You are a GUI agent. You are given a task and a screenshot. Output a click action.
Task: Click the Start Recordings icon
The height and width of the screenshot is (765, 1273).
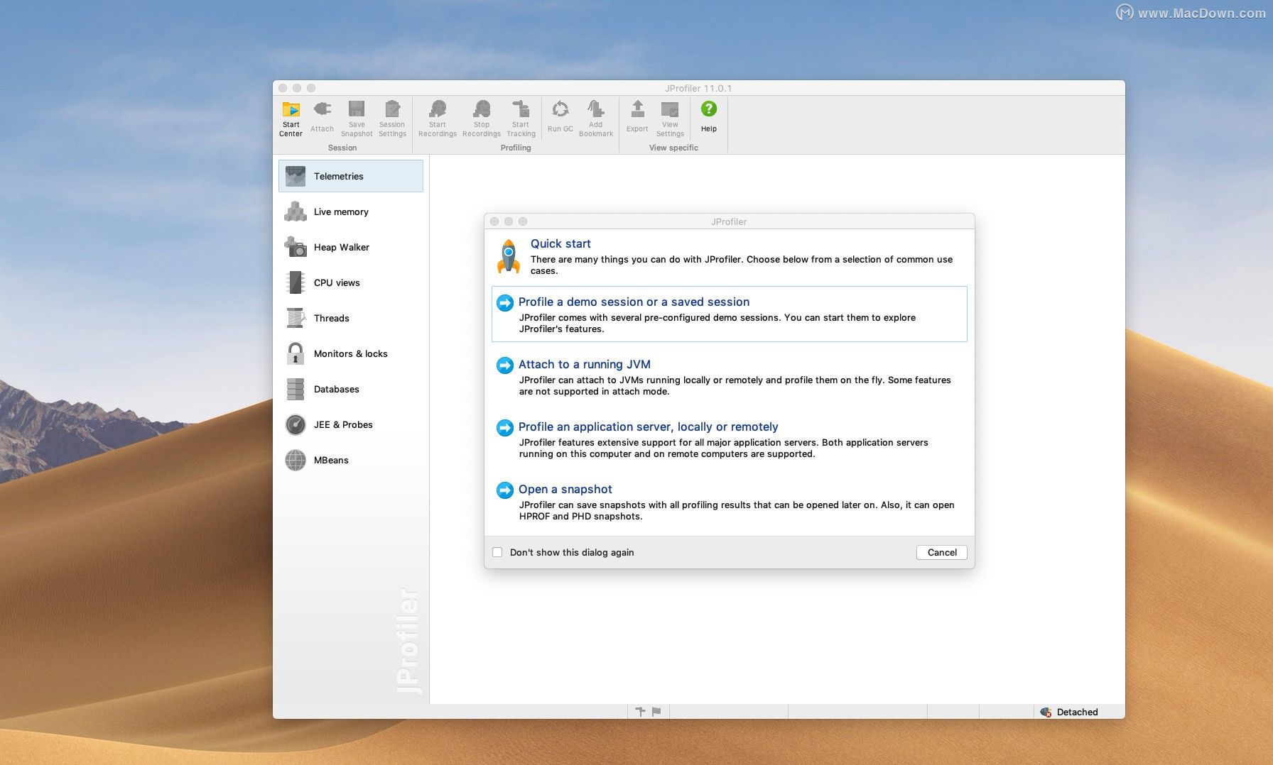tap(438, 109)
